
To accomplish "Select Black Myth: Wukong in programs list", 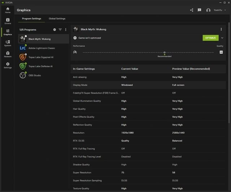I will (x=44, y=39).
